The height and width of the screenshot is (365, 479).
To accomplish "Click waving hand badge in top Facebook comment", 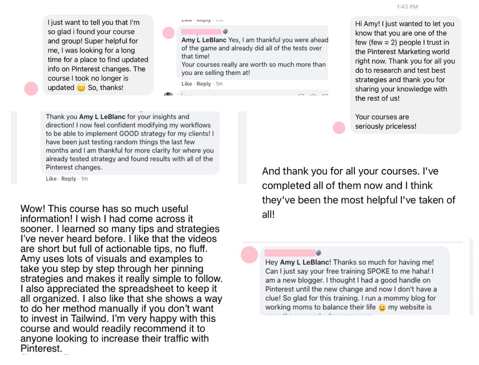I will 225,31.
